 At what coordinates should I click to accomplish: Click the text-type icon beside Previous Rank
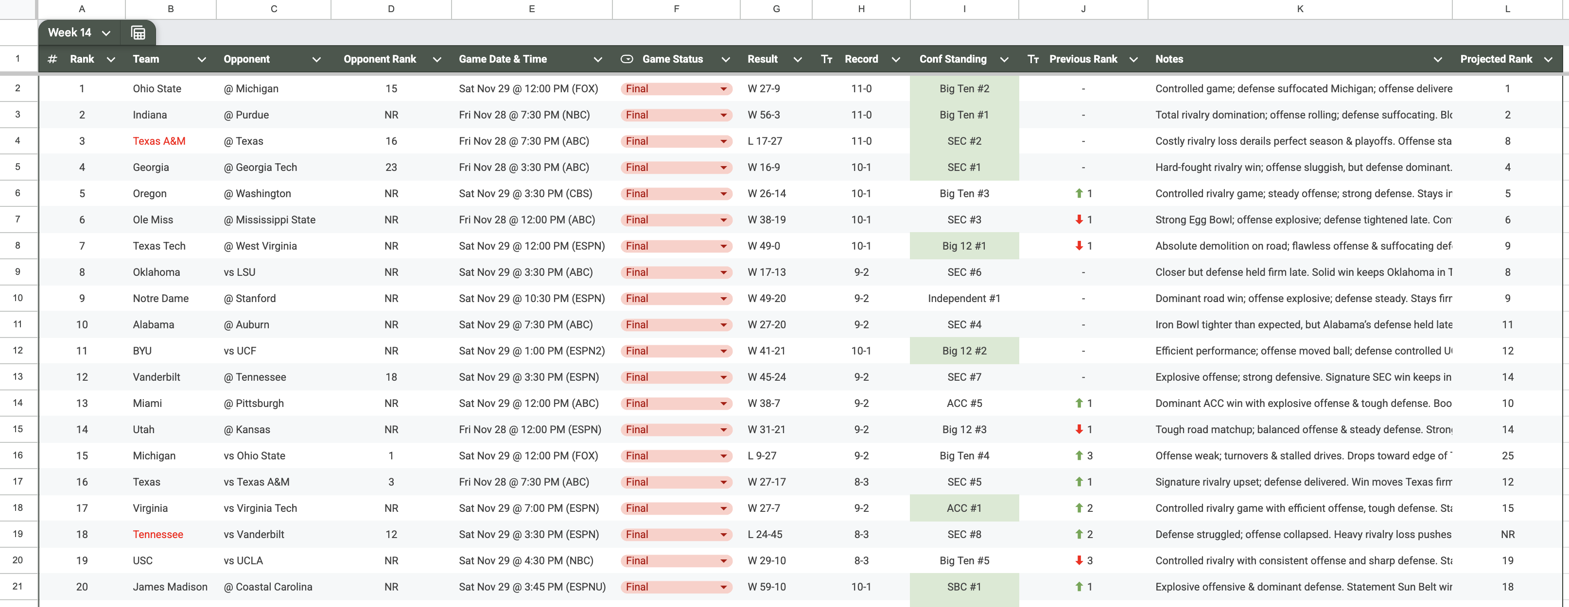point(1033,59)
